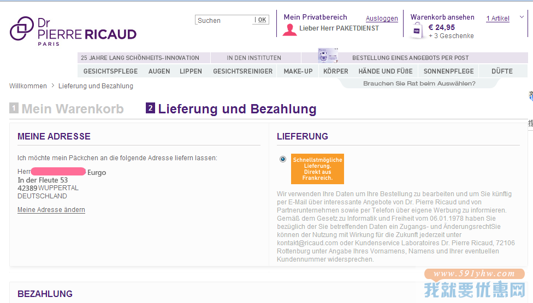Click the MEINE ADRESSE heading
The height and width of the screenshot is (303, 533).
click(54, 136)
